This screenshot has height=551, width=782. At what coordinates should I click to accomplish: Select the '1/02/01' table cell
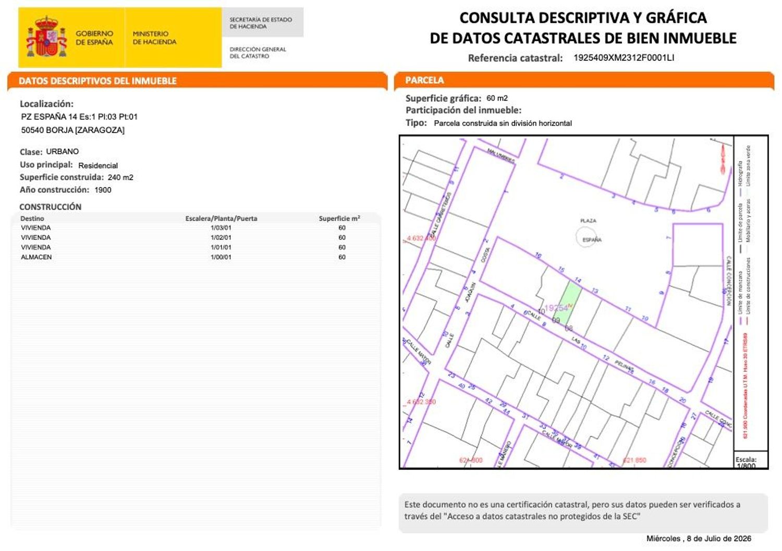click(221, 237)
